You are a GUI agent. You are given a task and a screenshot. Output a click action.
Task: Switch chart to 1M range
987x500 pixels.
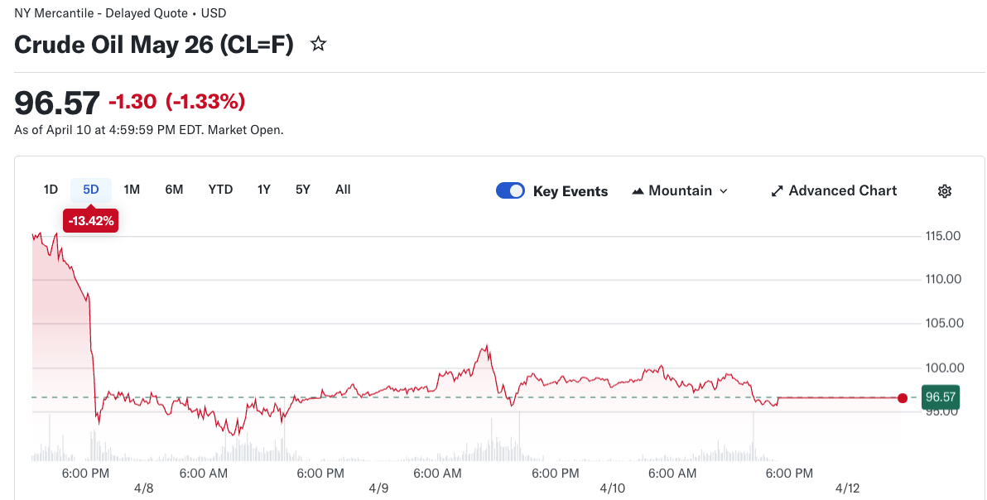pyautogui.click(x=132, y=190)
